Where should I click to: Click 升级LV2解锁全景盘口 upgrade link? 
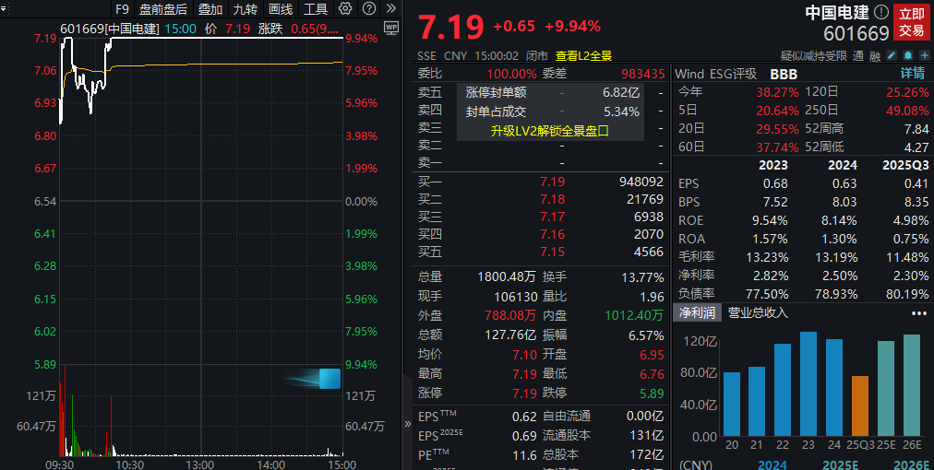pyautogui.click(x=550, y=131)
